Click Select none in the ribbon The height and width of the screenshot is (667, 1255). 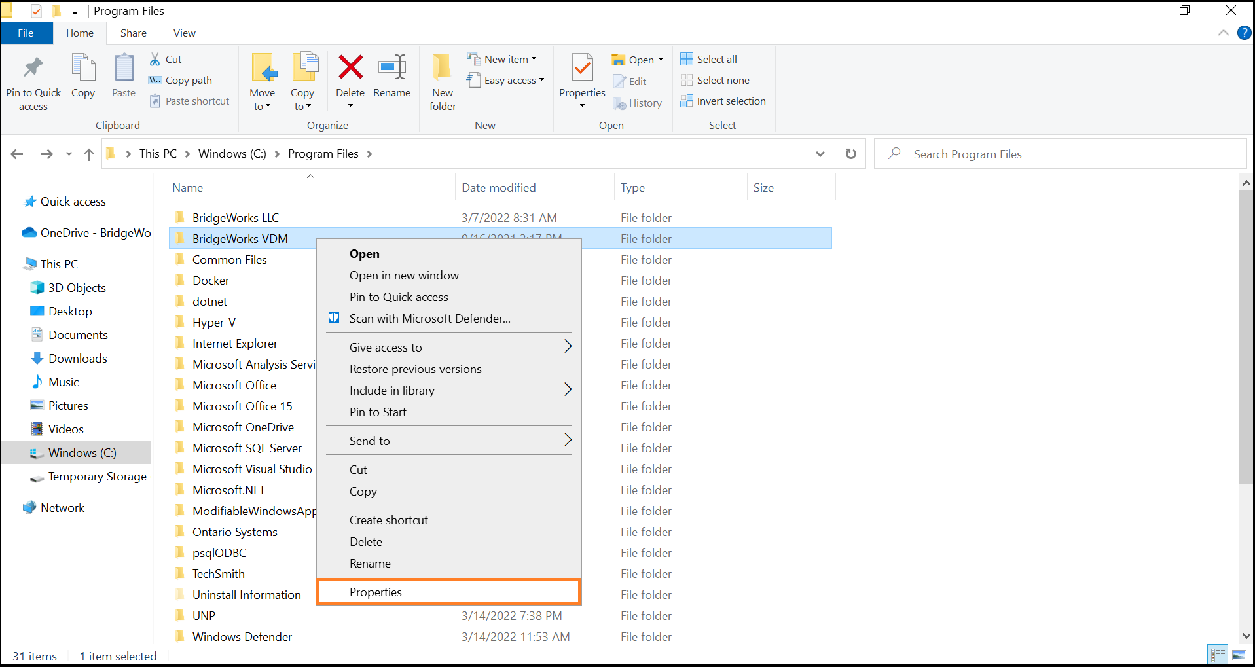point(715,80)
